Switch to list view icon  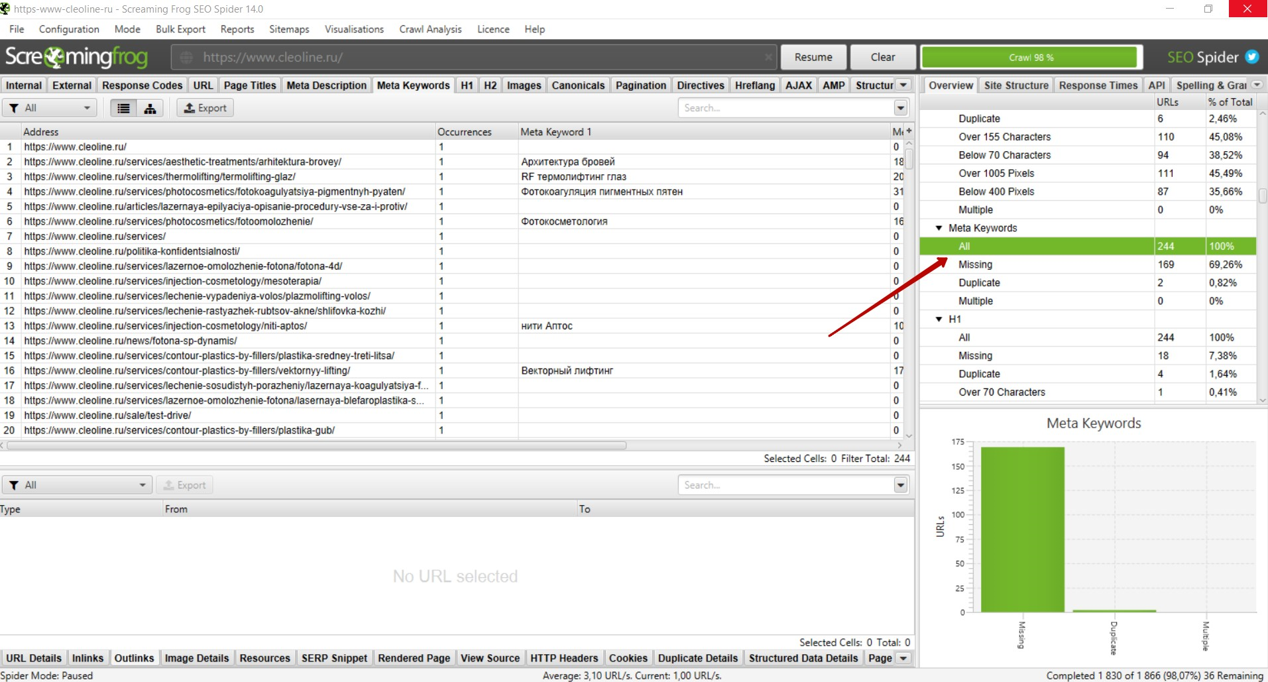123,108
